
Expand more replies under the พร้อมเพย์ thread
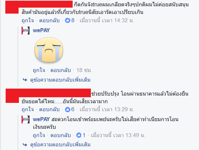pyautogui.click(x=60, y=145)
